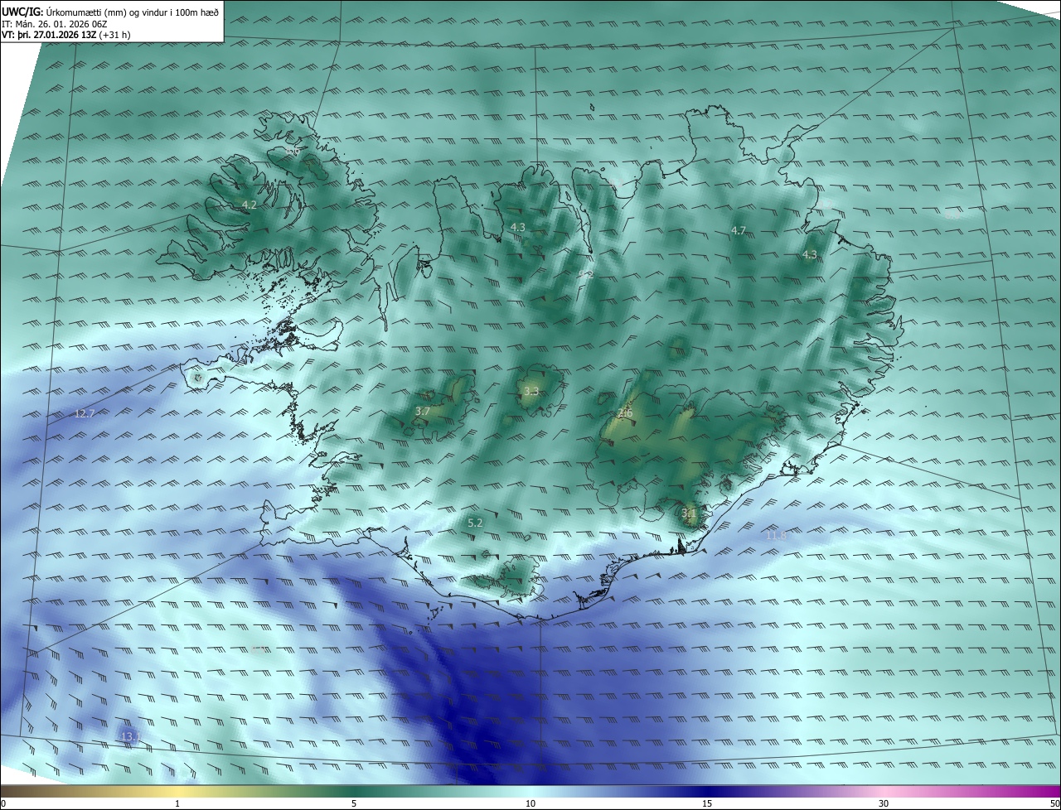Image resolution: width=1061 pixels, height=810 pixels.
Task: Click the 3.7 value on the map
Action: coord(422,411)
